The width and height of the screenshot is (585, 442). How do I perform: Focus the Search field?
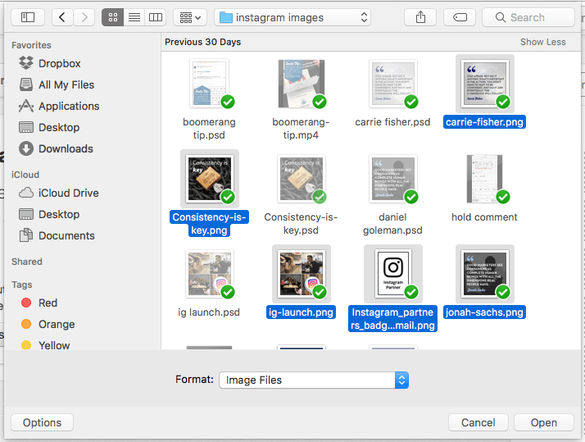click(528, 17)
